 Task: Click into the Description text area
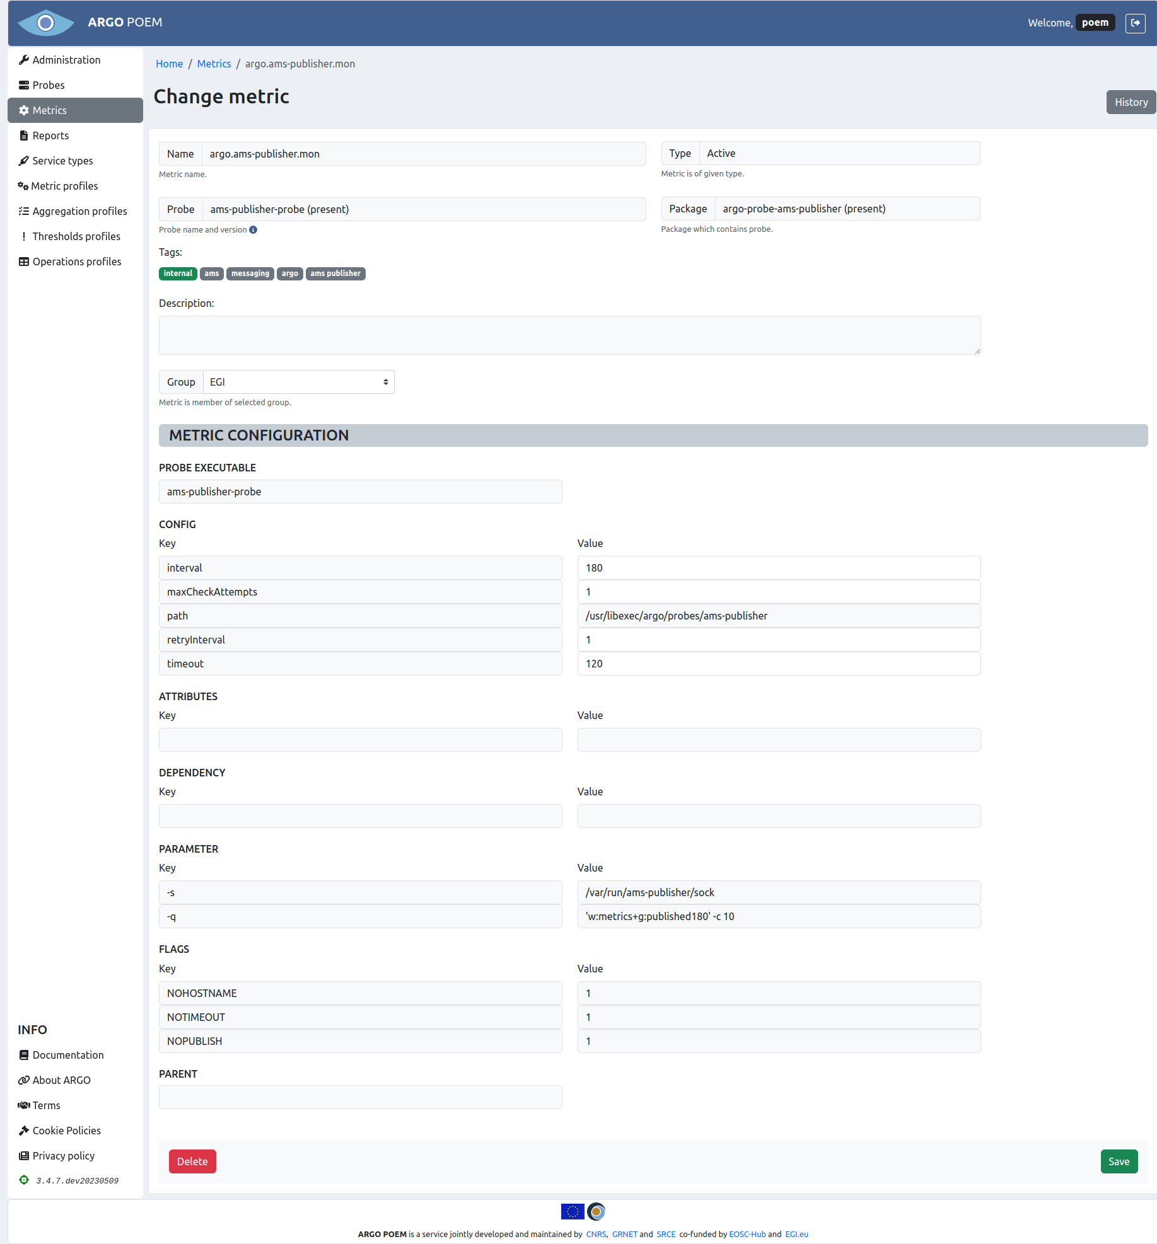[x=569, y=335]
